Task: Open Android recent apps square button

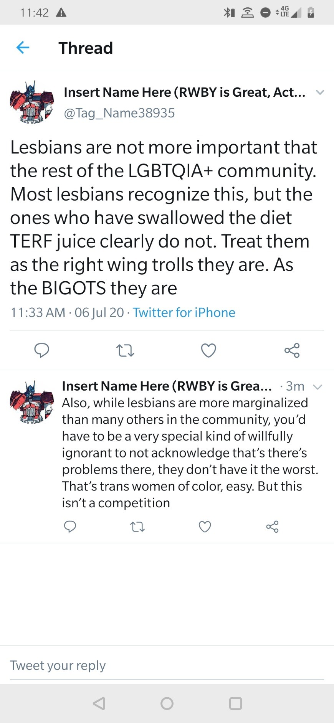Action: (235, 703)
